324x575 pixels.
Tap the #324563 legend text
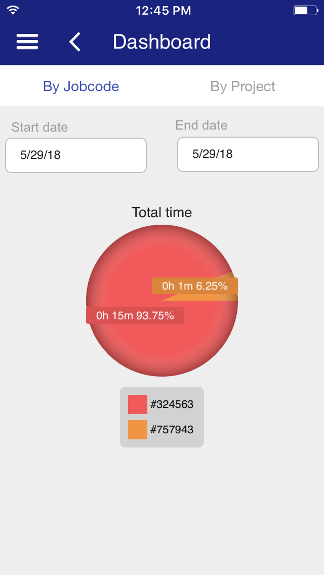pos(172,404)
